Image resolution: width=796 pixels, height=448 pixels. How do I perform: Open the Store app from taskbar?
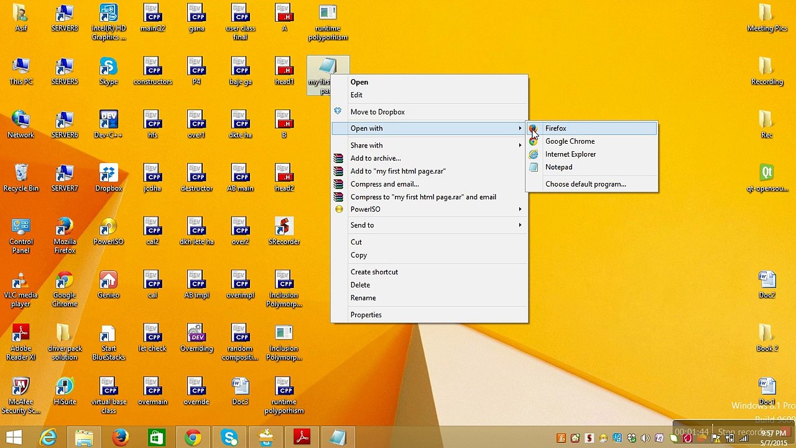pos(156,437)
